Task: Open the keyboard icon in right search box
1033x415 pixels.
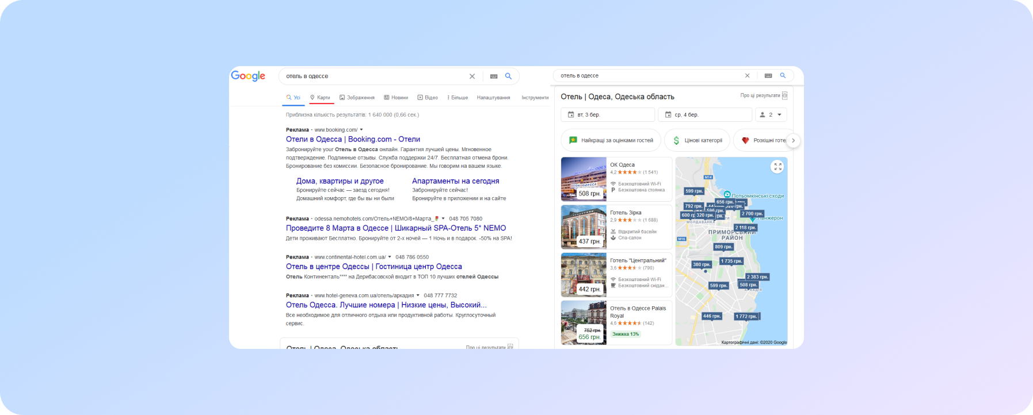Action: pyautogui.click(x=768, y=75)
